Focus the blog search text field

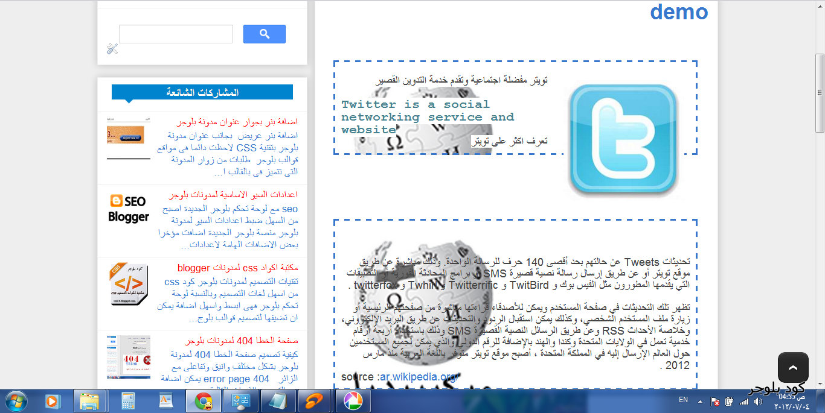click(176, 34)
